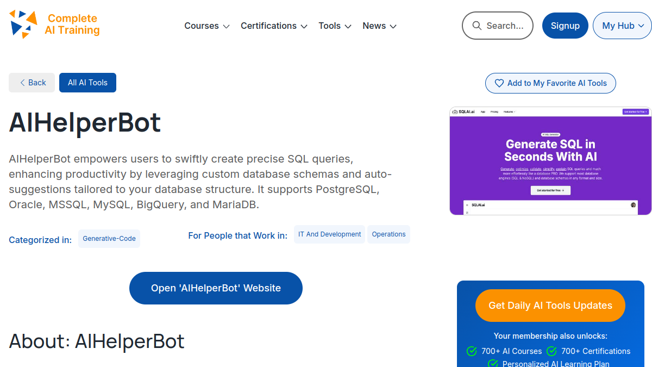
Task: Expand the Tools menu chevron
Action: pyautogui.click(x=348, y=26)
